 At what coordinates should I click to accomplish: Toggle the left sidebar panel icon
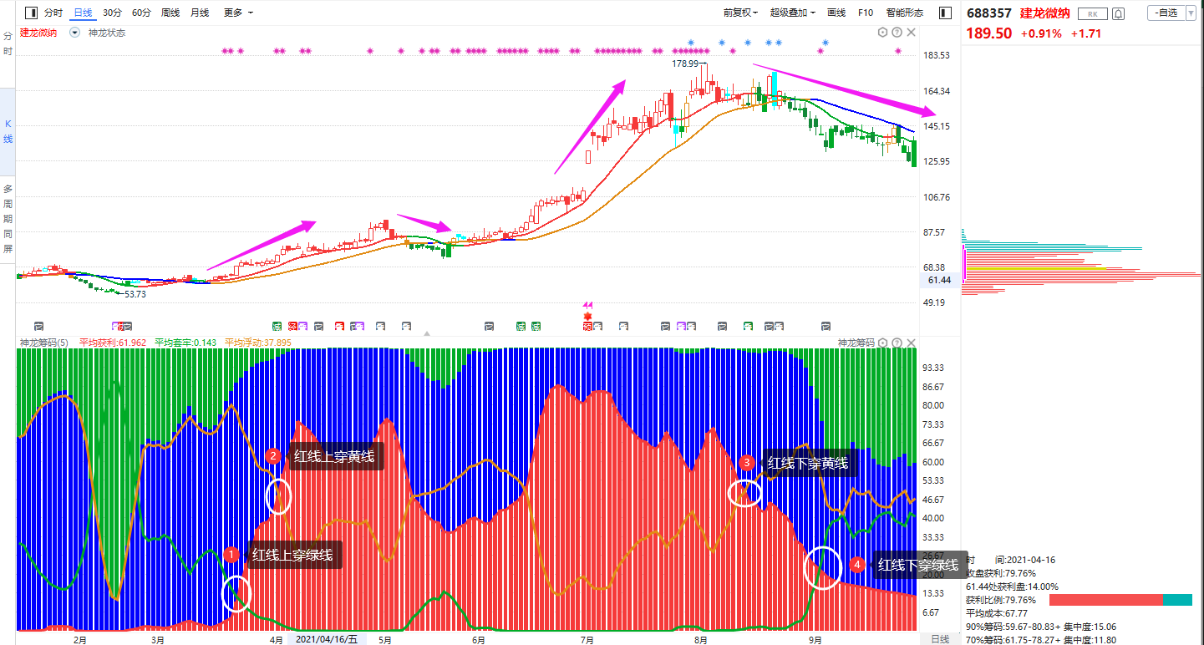point(31,13)
